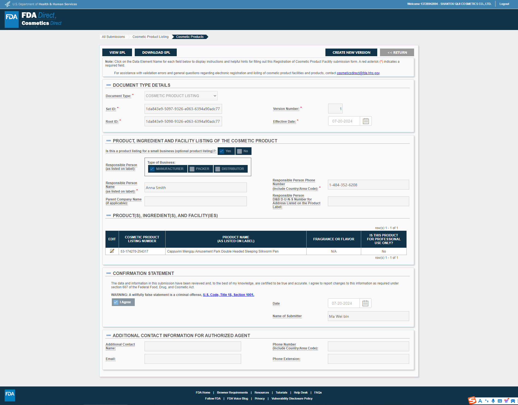Open the Effective Date calendar picker
Viewport: 518px width, 405px height.
(x=366, y=121)
